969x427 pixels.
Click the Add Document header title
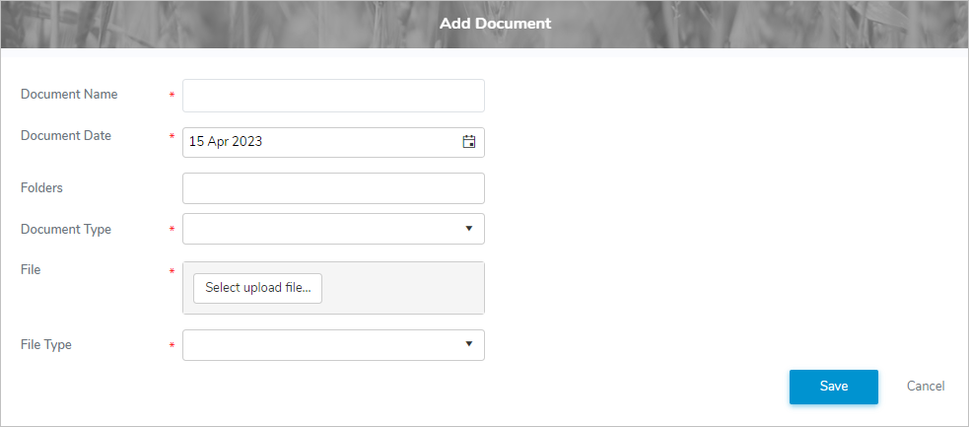(495, 23)
